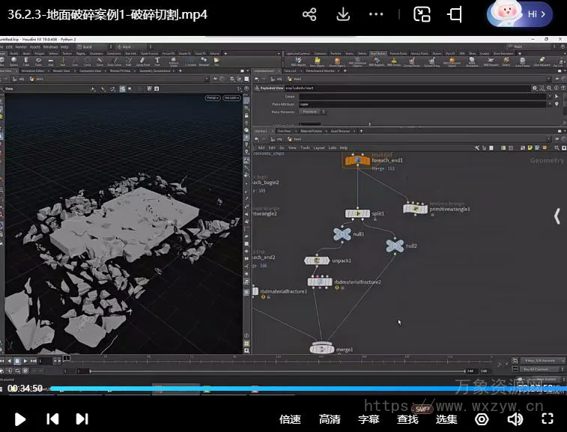Expand the side panel with the chevron arrow
567x432 pixels.
(557, 216)
